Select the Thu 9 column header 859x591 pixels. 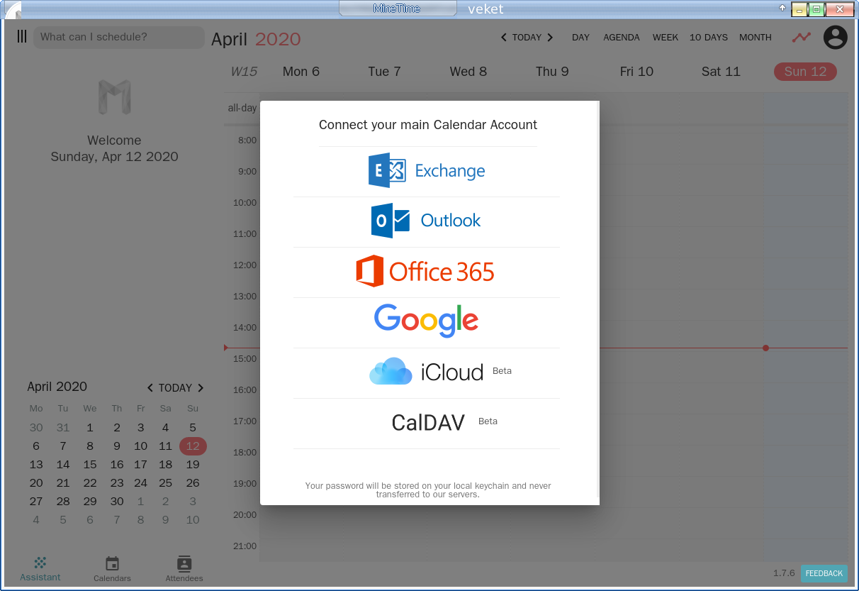tap(552, 72)
